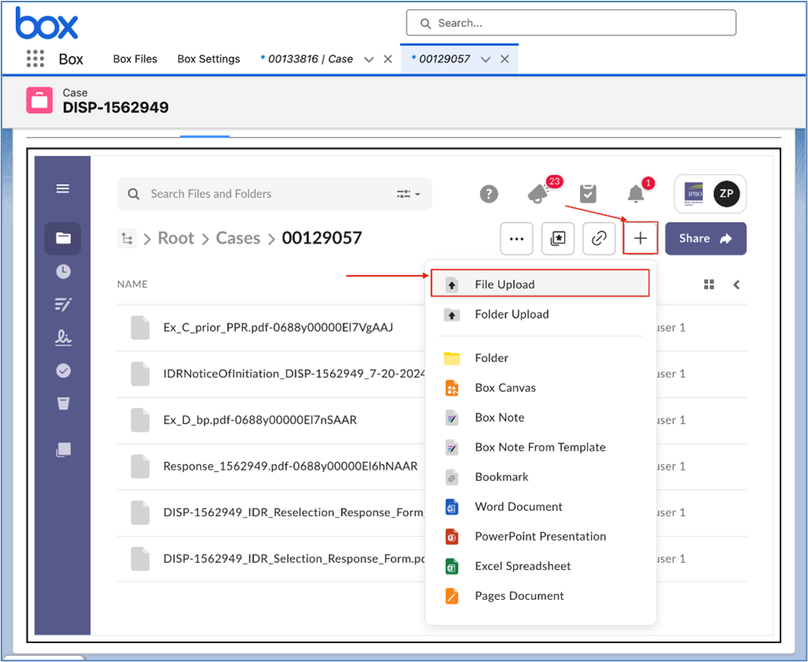Choose Box Note in the menu

(x=540, y=418)
